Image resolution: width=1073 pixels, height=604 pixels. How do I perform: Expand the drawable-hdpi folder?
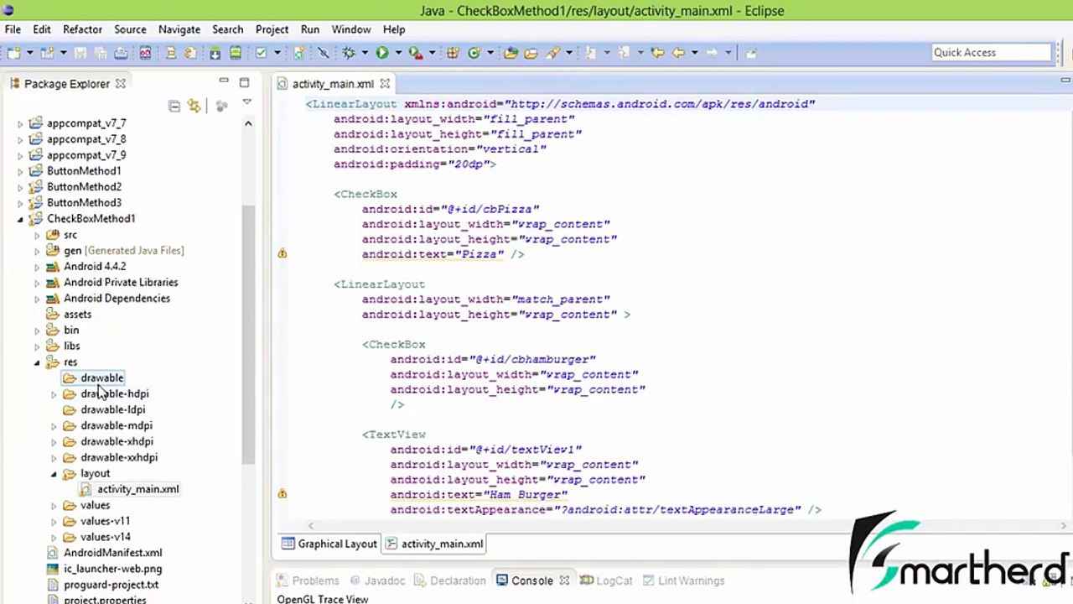pyautogui.click(x=54, y=394)
